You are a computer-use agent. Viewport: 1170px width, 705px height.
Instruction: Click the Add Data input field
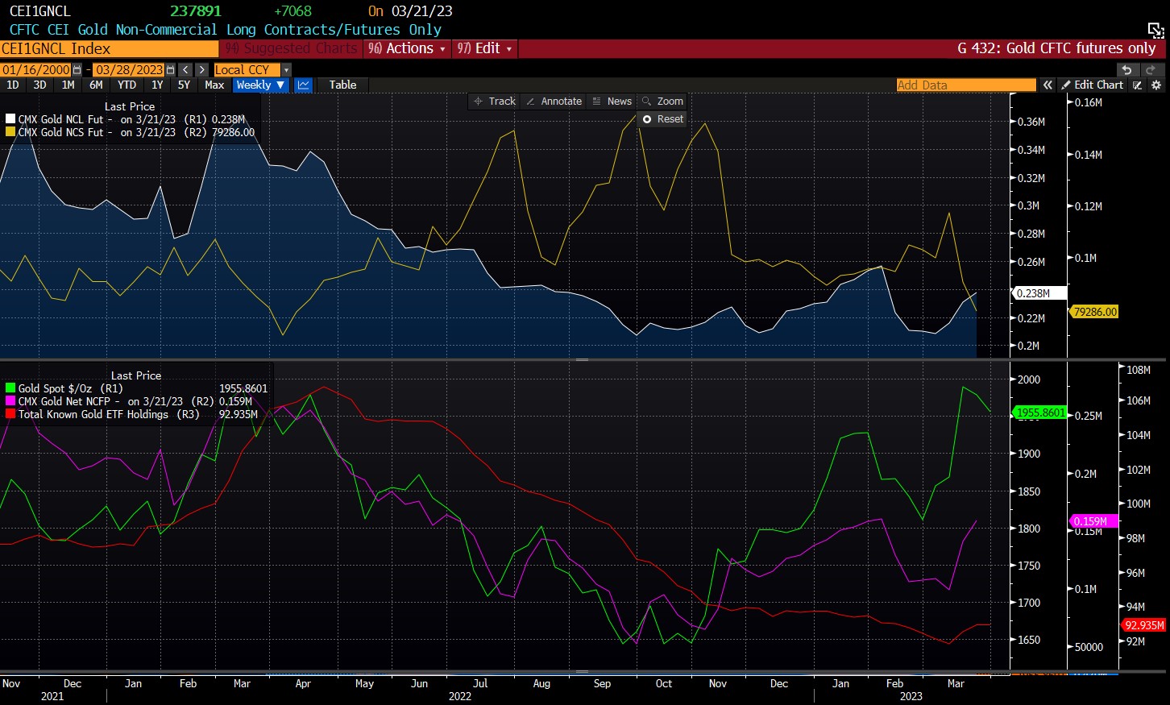tap(965, 85)
